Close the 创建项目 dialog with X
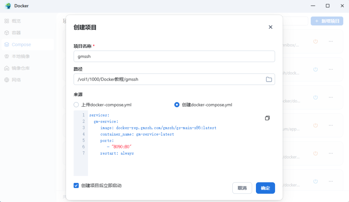 coord(270,27)
